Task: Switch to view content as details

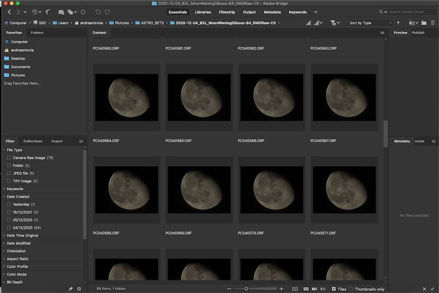Action: (314, 289)
